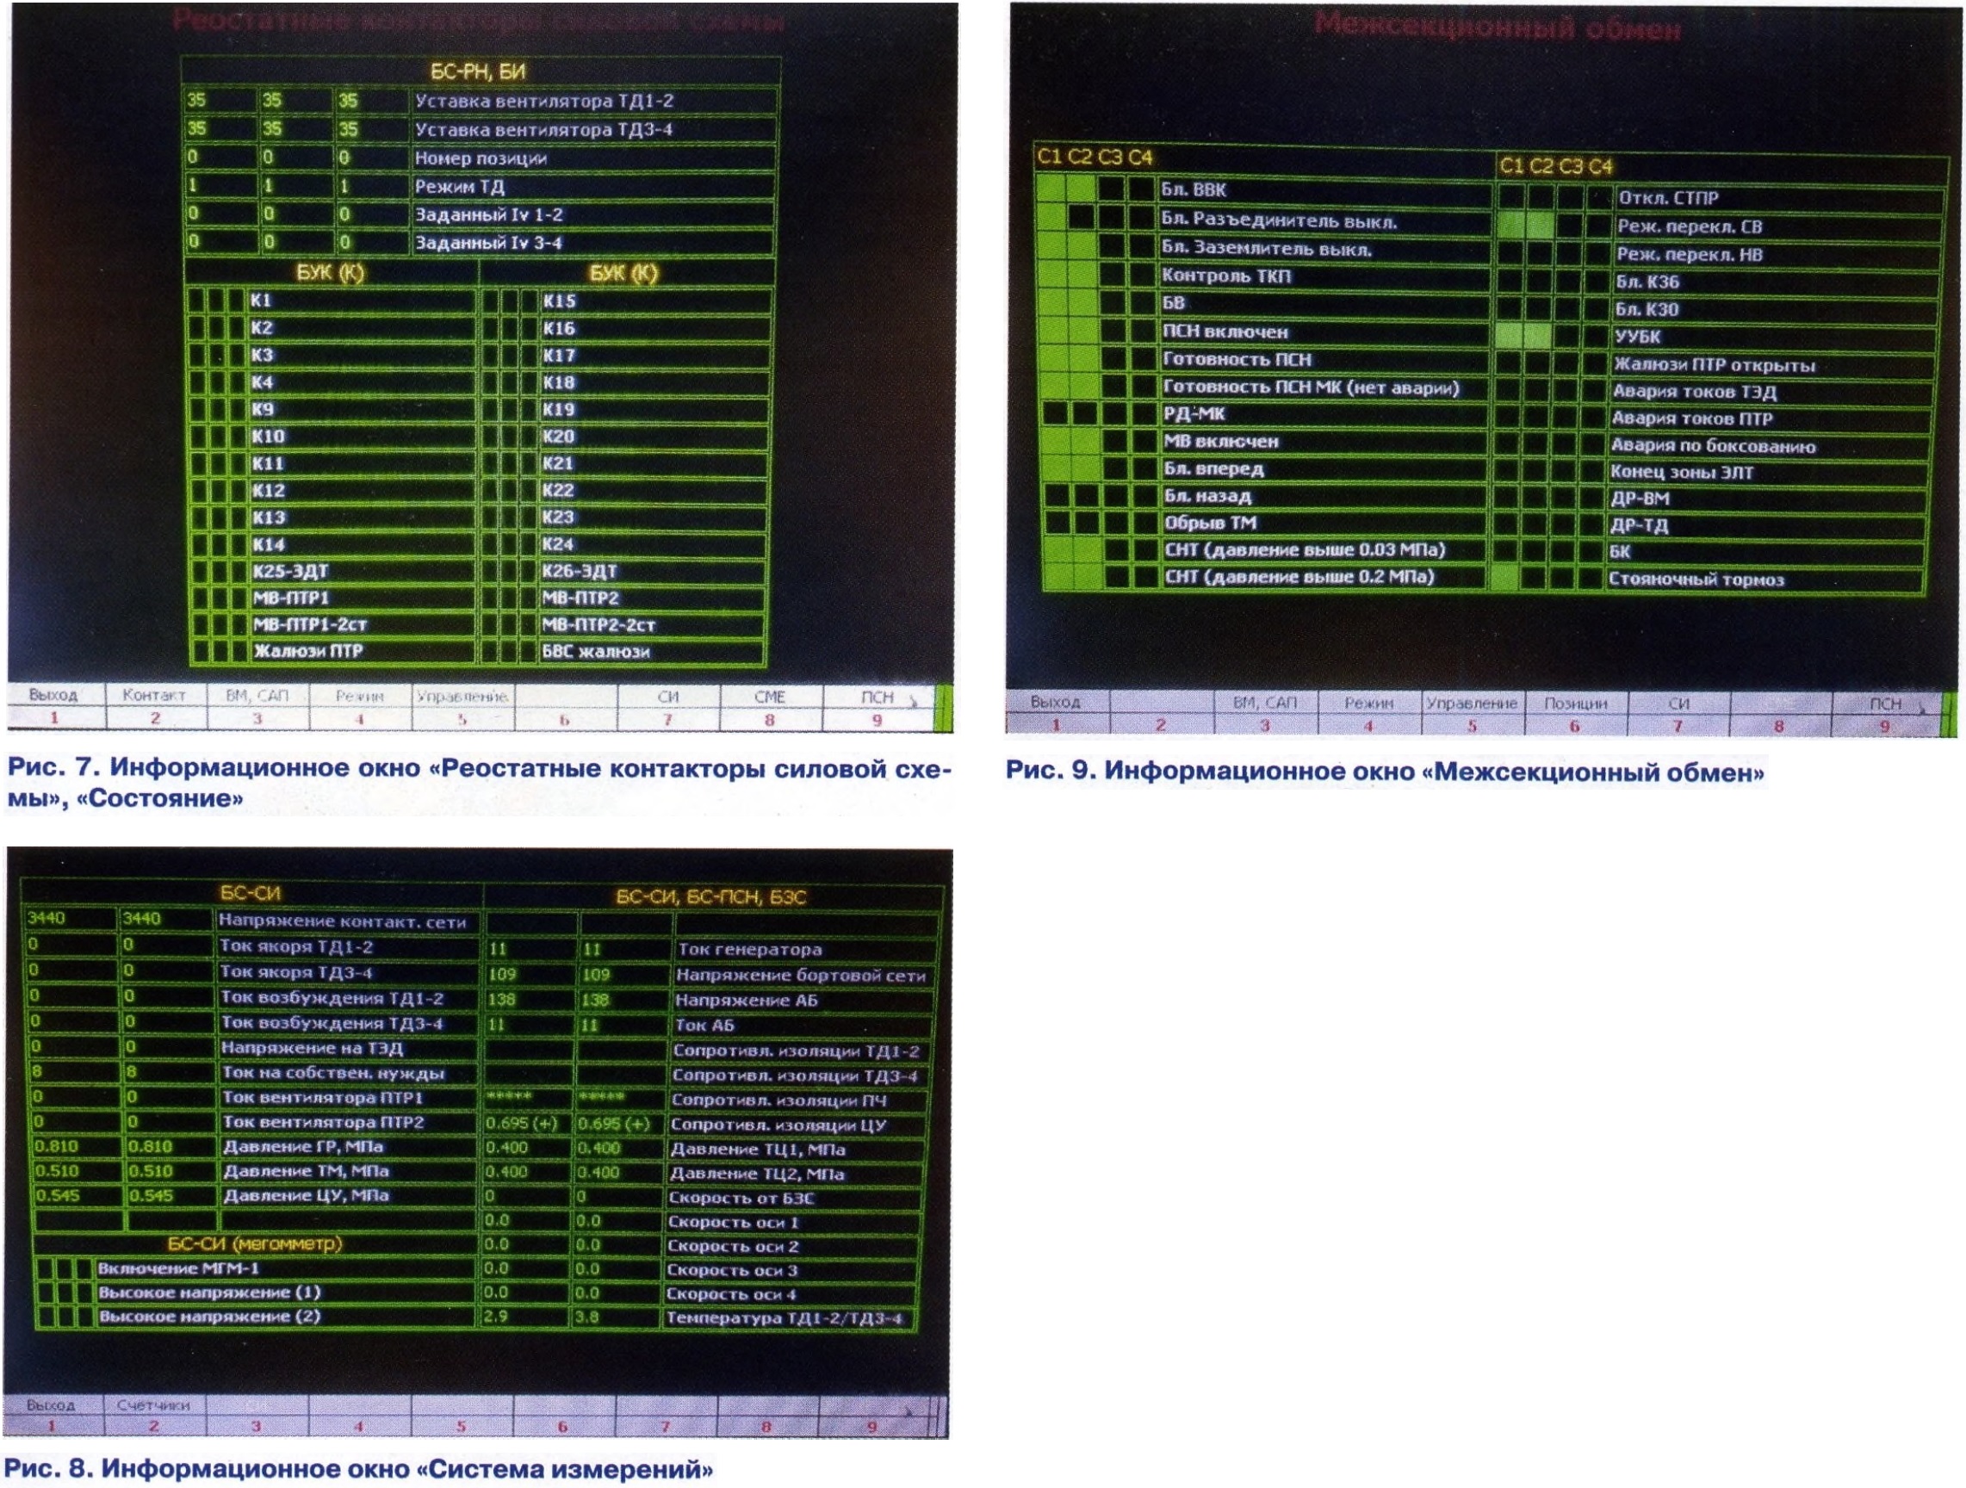Click the C1 dark cell of РД-МК row

point(1055,413)
